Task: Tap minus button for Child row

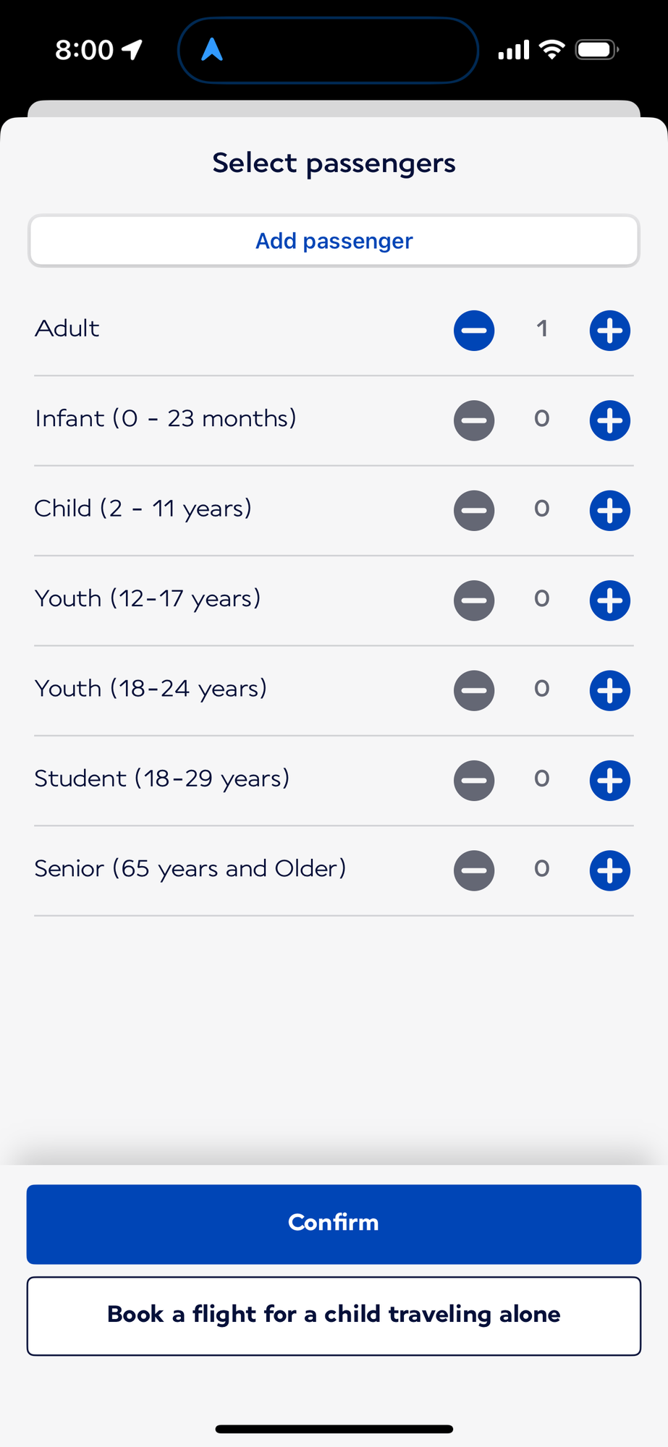Action: tap(474, 510)
